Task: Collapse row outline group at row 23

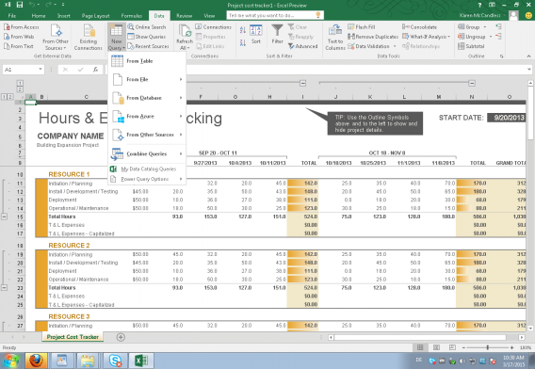Action: [4, 288]
